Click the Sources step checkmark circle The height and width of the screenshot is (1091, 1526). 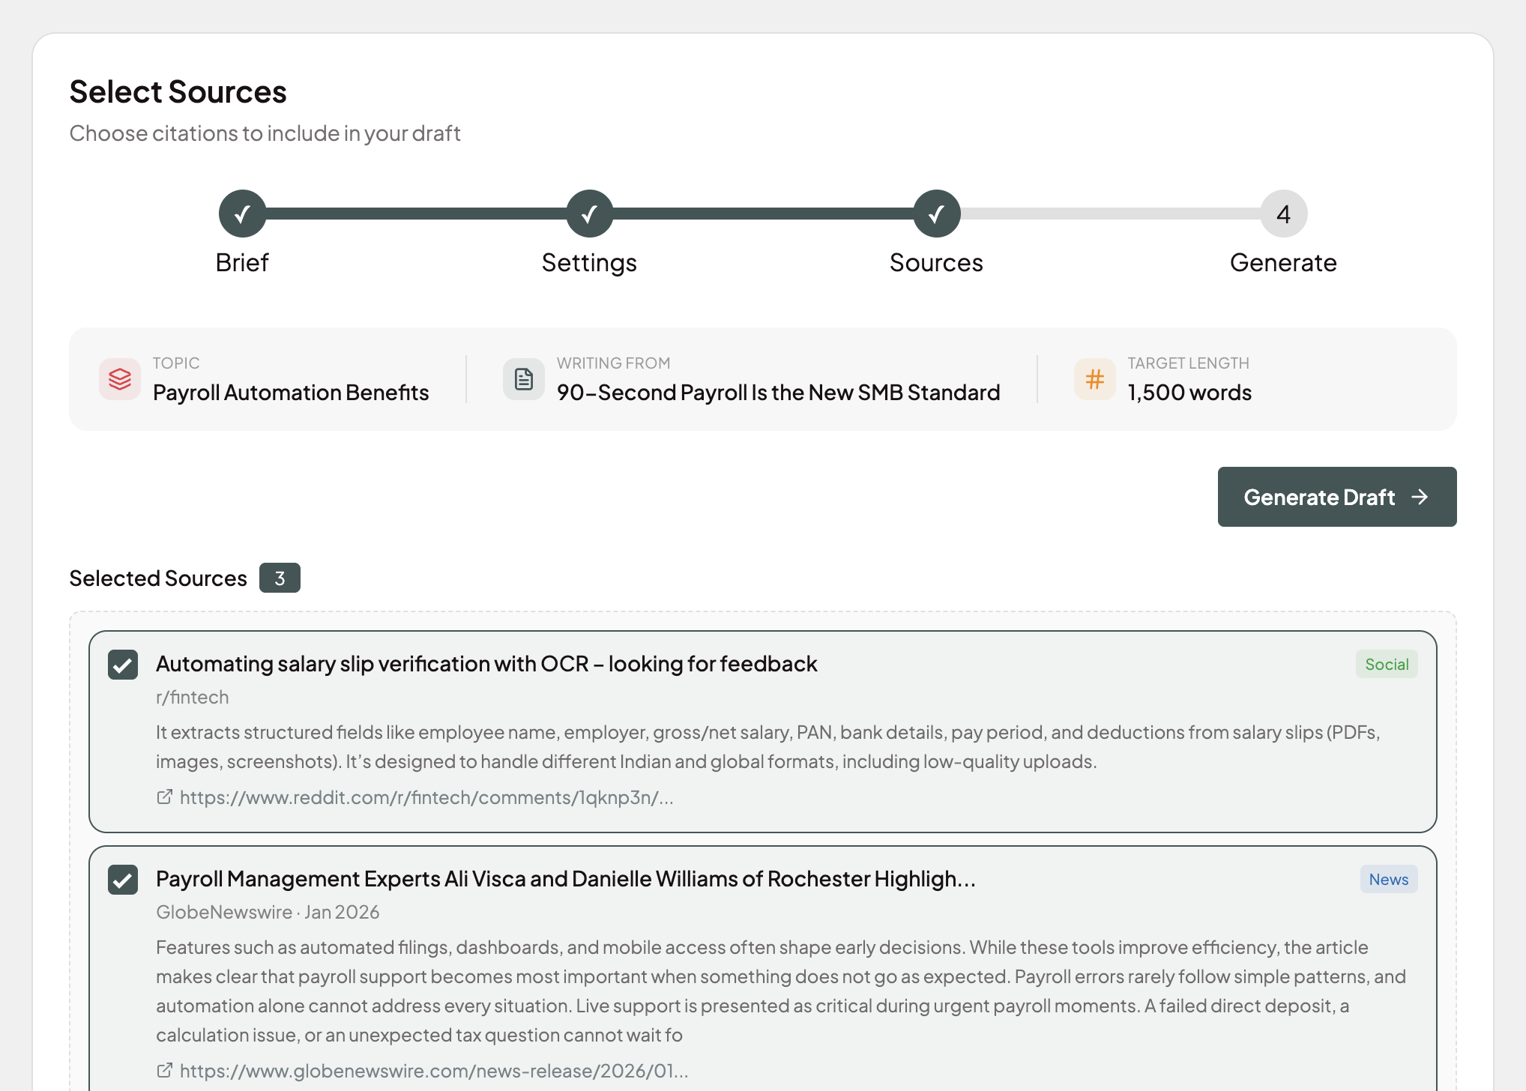click(936, 214)
